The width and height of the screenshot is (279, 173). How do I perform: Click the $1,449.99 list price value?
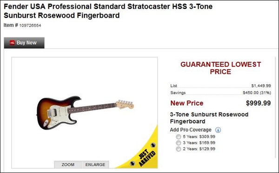pos(261,86)
